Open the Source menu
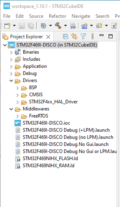This screenshot has width=120, height=207. pyautogui.click(x=36, y=16)
